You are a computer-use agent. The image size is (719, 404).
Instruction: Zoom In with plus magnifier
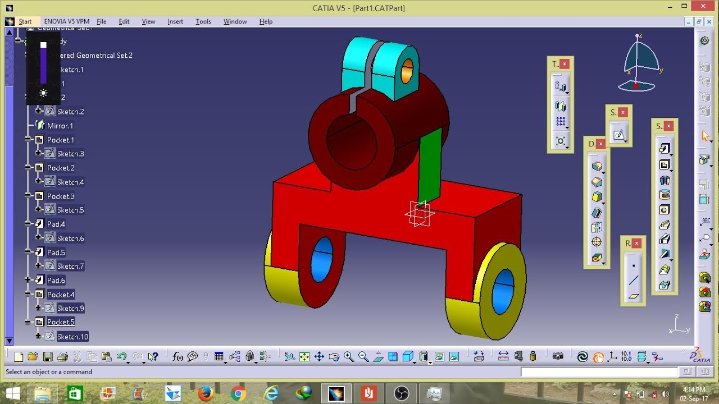click(x=349, y=356)
